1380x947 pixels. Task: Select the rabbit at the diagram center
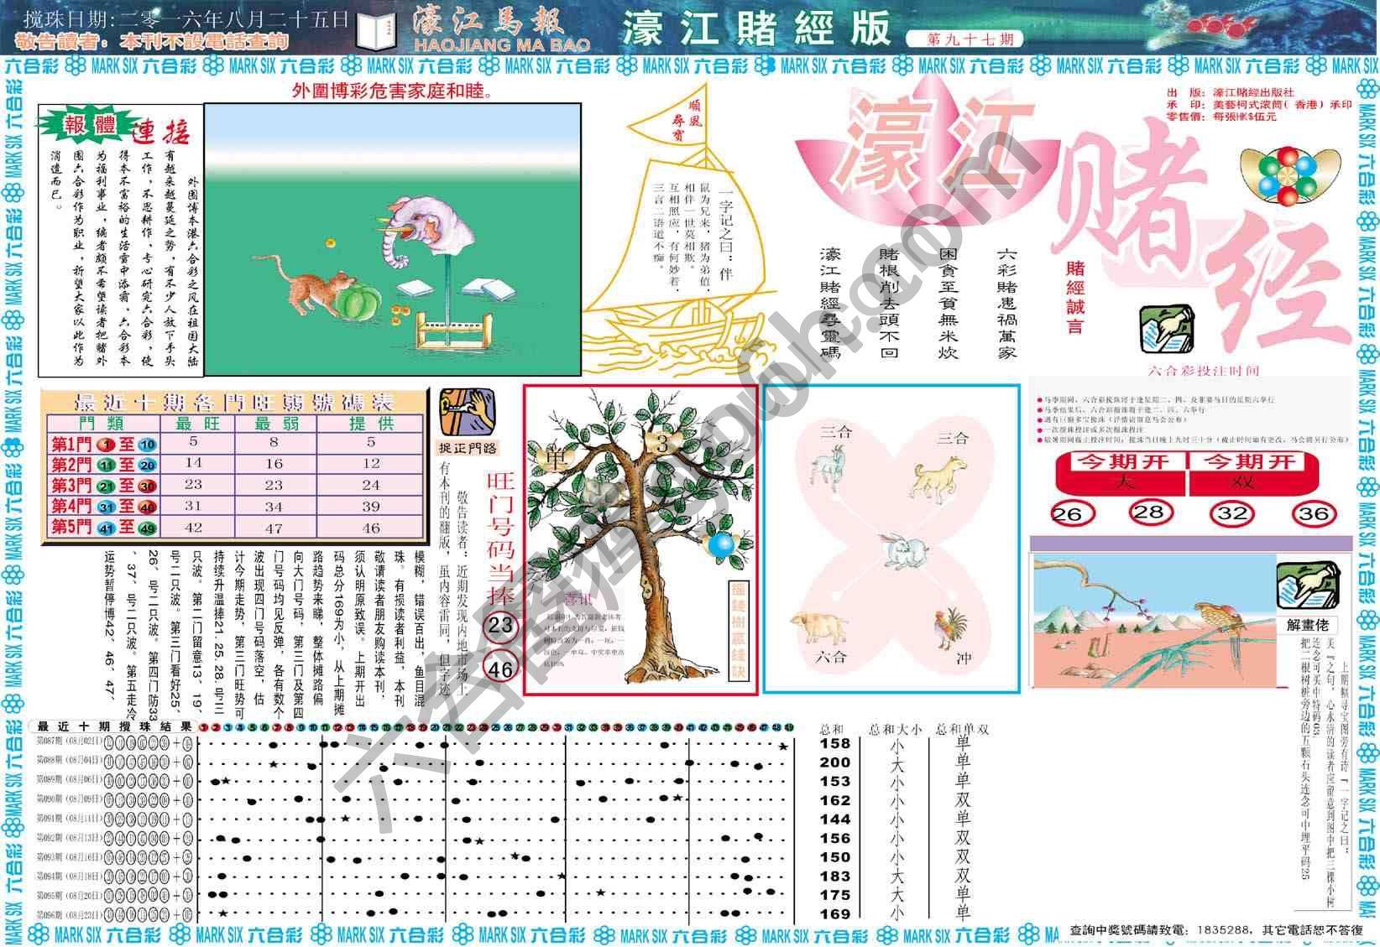click(x=905, y=551)
